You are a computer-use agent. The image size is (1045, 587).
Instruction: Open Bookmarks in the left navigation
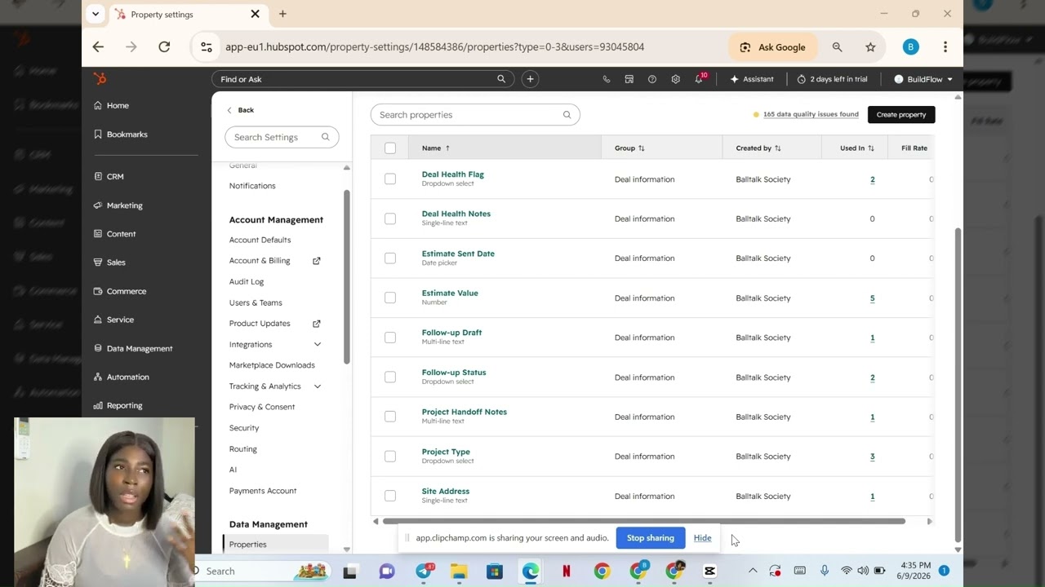127,135
